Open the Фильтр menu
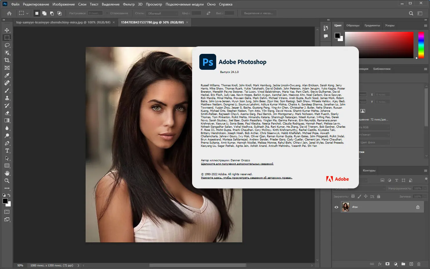The image size is (430, 269). click(129, 4)
